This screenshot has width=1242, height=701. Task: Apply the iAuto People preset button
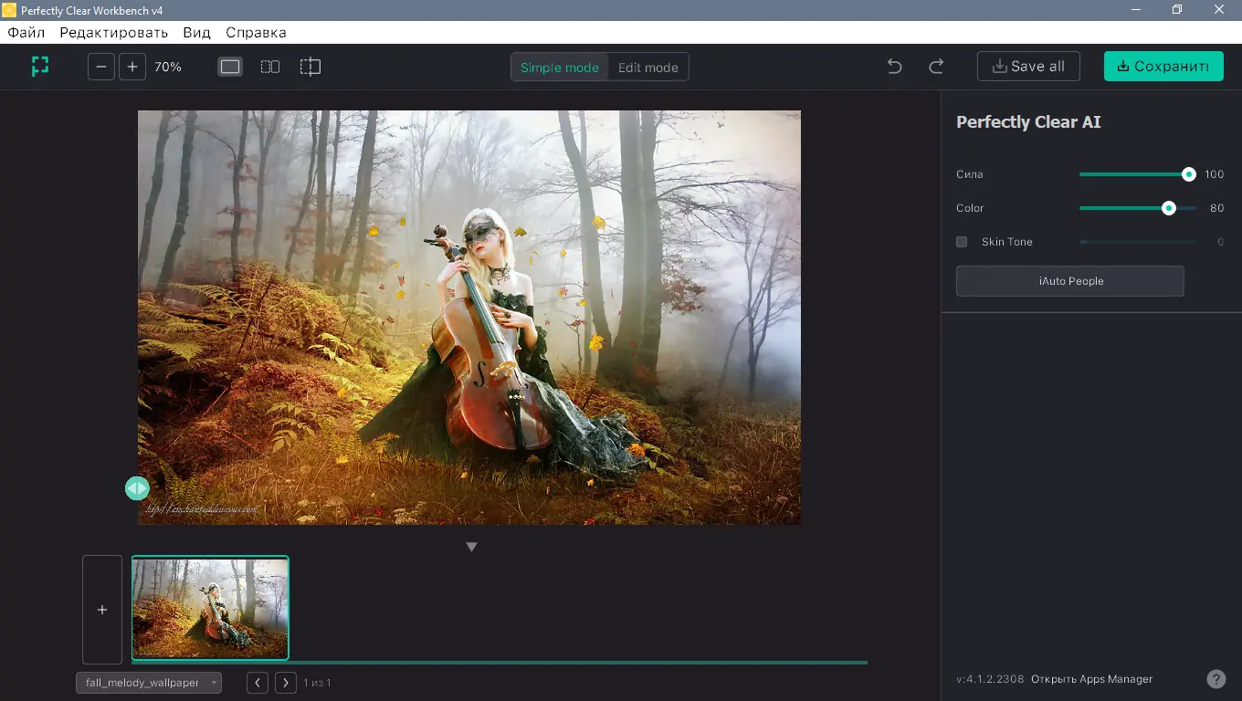pos(1070,281)
